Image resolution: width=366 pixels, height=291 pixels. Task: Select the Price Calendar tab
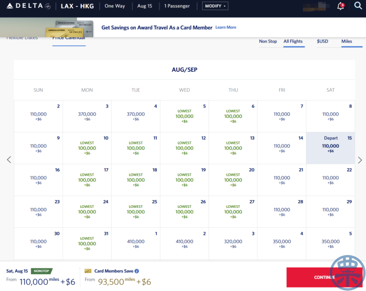[x=69, y=38]
